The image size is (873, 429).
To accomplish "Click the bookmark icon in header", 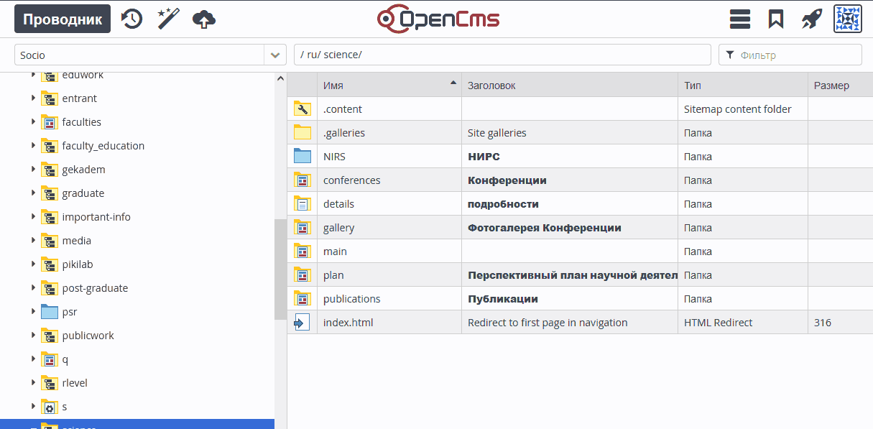I will [x=776, y=19].
